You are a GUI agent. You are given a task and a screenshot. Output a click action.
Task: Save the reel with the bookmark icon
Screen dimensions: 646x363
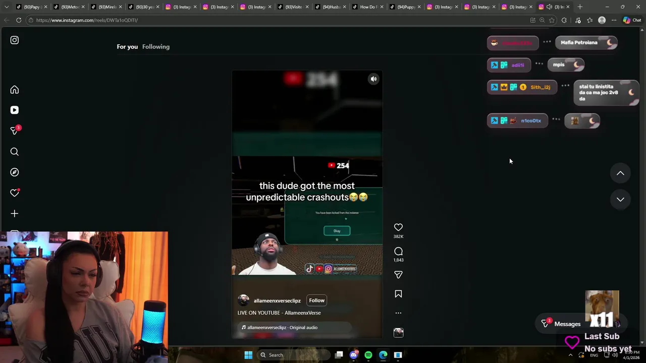pyautogui.click(x=398, y=294)
